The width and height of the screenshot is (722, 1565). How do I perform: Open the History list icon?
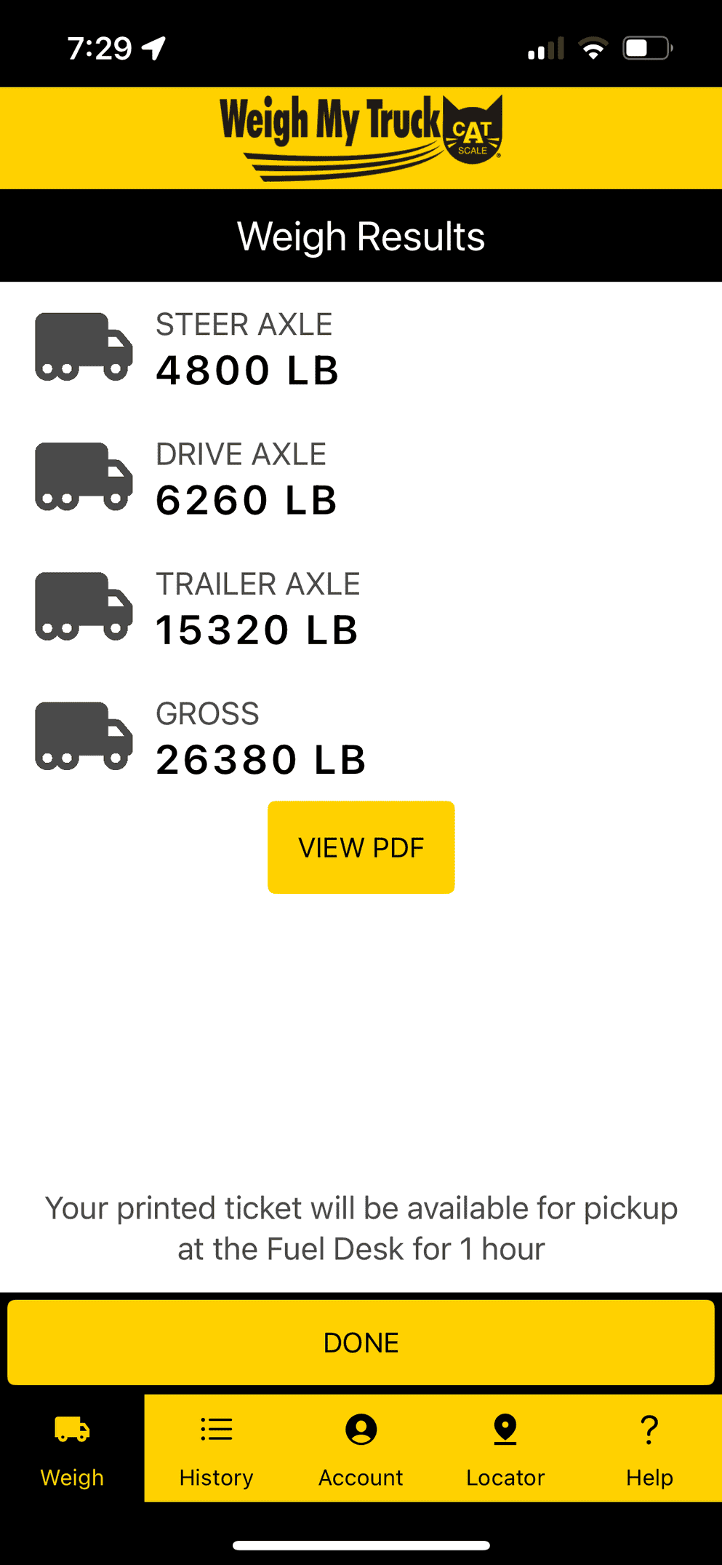(216, 1430)
